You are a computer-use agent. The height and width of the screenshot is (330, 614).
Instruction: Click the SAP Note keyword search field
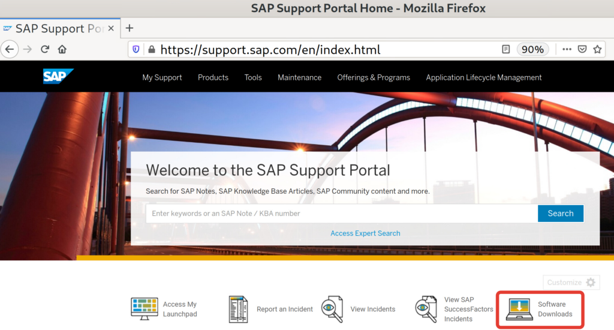coord(341,214)
